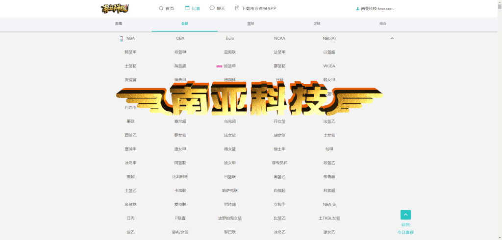Click the teal back-to-top arrow button
Viewport: 502px width, 240px height.
click(x=405, y=215)
